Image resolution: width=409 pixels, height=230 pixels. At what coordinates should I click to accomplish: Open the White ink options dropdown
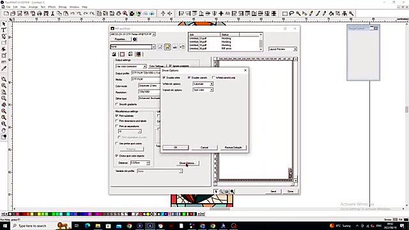203,84
